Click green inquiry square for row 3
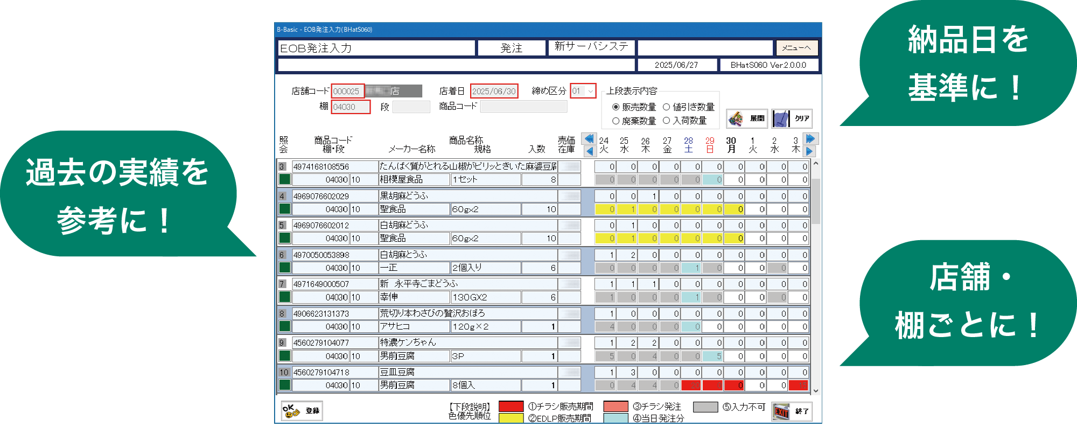The image size is (1077, 427). point(285,179)
